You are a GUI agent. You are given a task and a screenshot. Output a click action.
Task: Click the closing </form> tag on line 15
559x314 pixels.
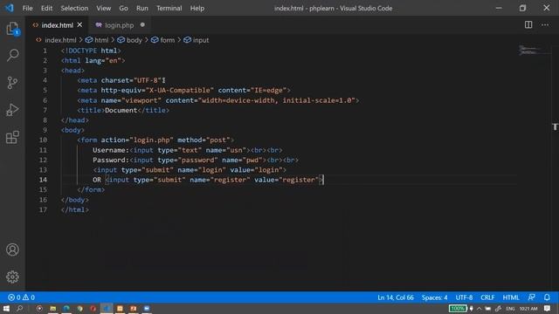[91, 190]
